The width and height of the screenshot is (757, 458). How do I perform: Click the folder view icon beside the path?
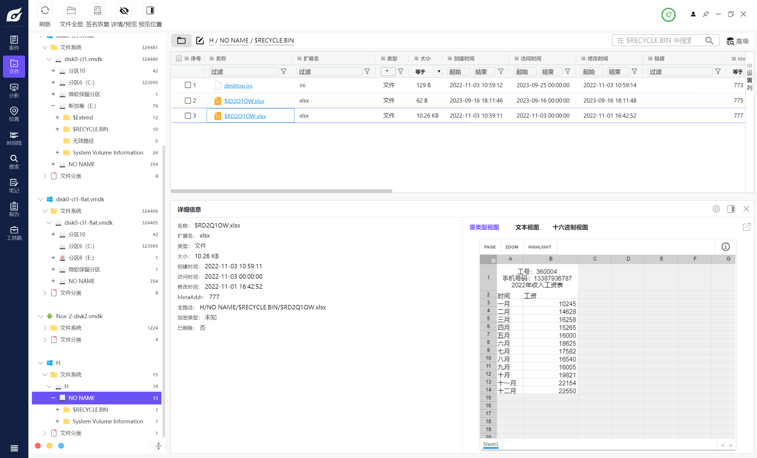tap(181, 40)
